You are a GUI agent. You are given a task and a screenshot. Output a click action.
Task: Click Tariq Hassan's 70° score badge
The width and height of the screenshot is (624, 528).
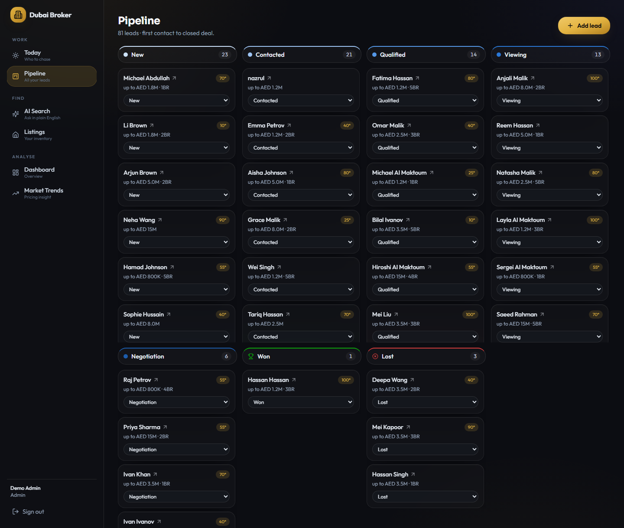[347, 314]
